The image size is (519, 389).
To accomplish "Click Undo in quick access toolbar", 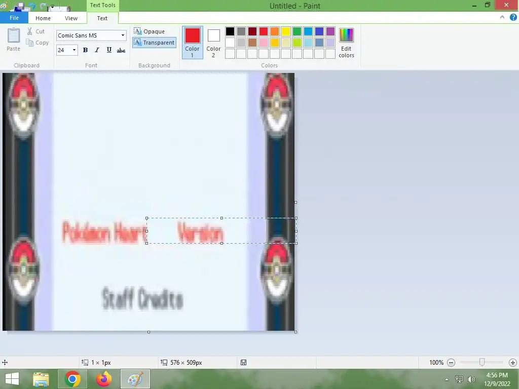I will pos(31,6).
